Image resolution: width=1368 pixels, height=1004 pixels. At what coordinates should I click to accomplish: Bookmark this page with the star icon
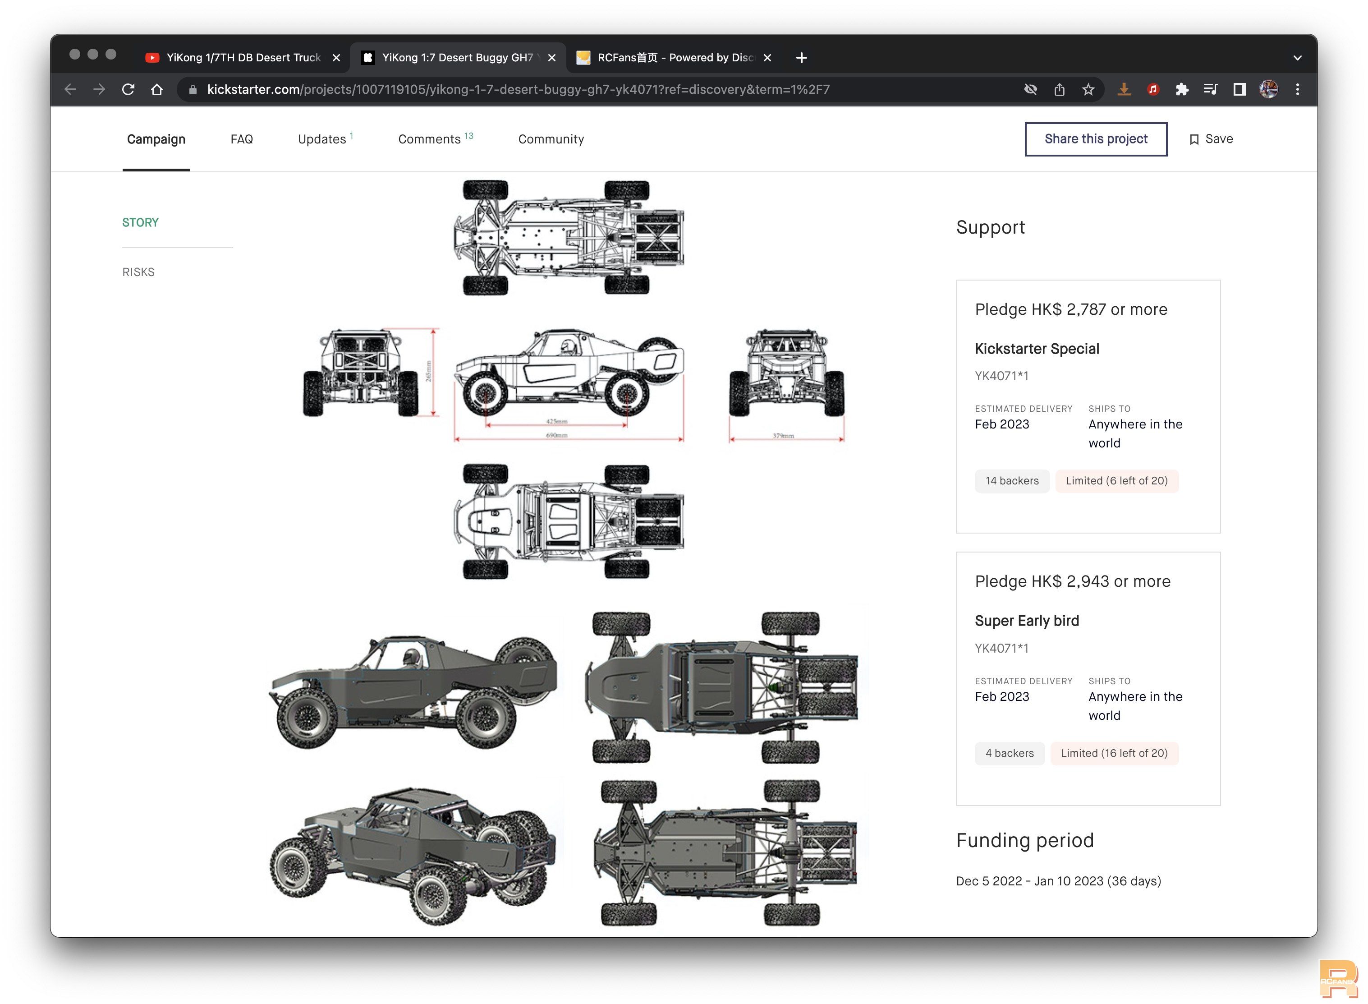click(1088, 89)
